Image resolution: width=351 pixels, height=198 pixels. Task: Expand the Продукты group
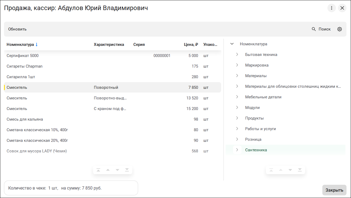coord(237,118)
